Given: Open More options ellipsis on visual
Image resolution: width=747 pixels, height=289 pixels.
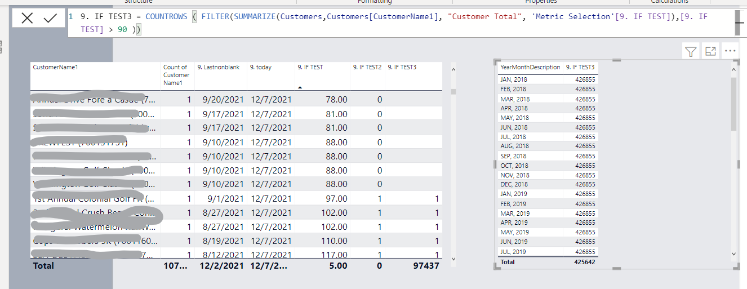Looking at the screenshot, I should [x=730, y=51].
